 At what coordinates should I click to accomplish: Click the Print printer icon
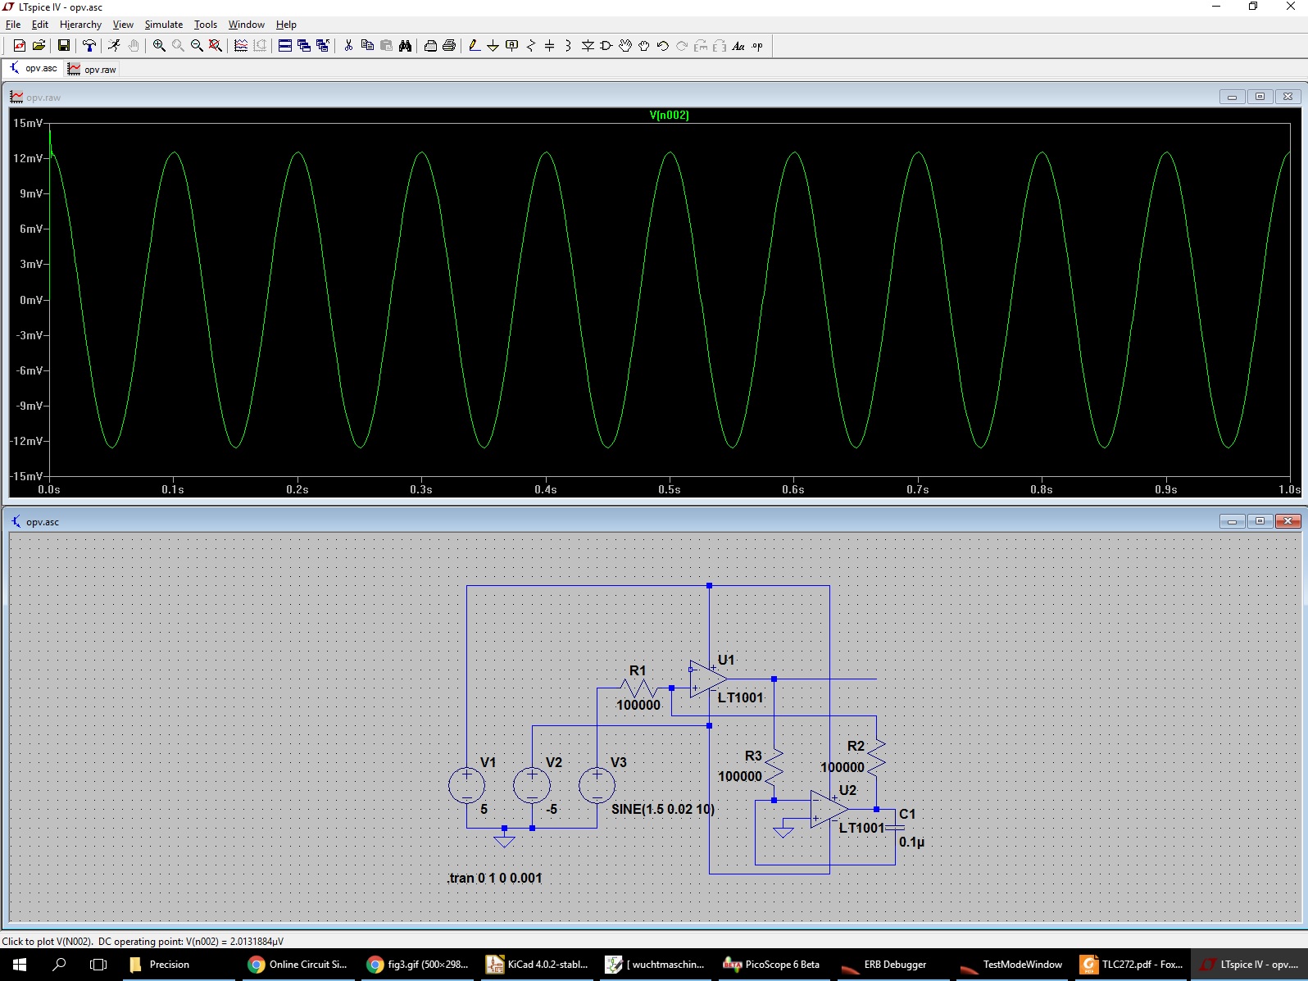(449, 46)
